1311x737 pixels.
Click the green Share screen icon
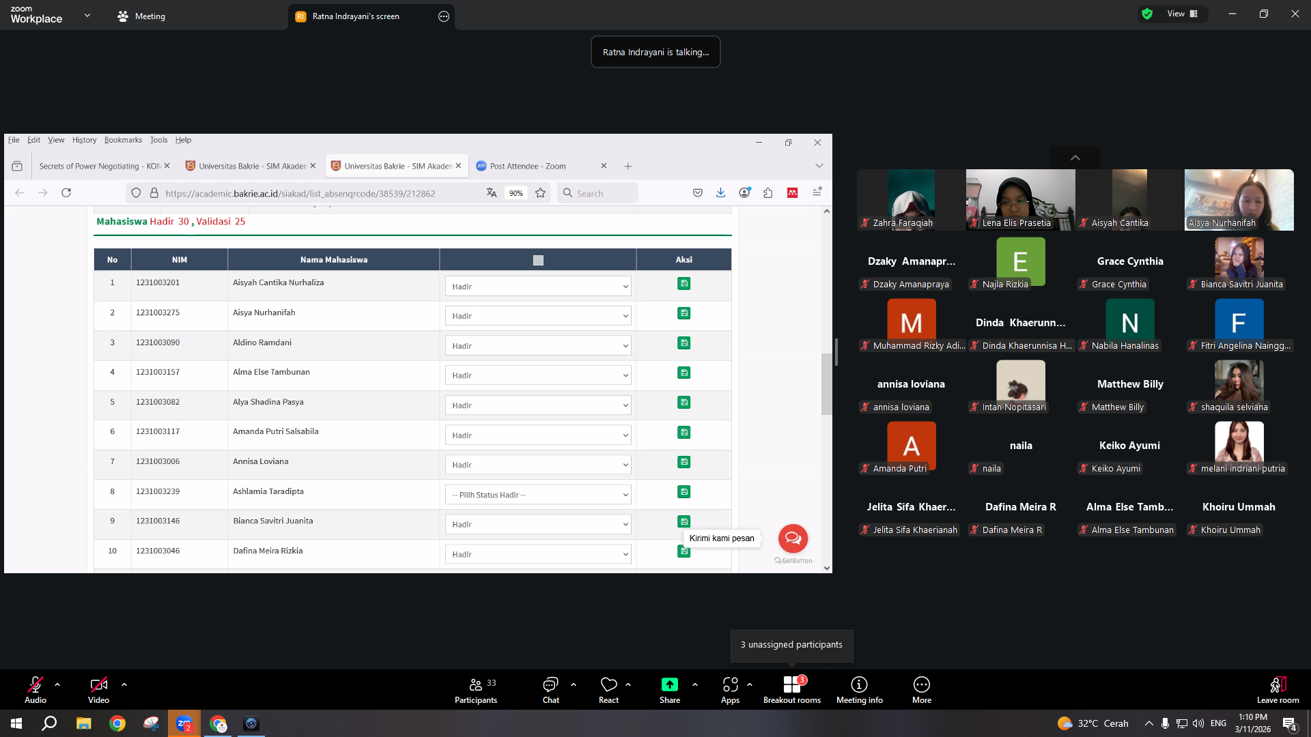click(x=669, y=684)
